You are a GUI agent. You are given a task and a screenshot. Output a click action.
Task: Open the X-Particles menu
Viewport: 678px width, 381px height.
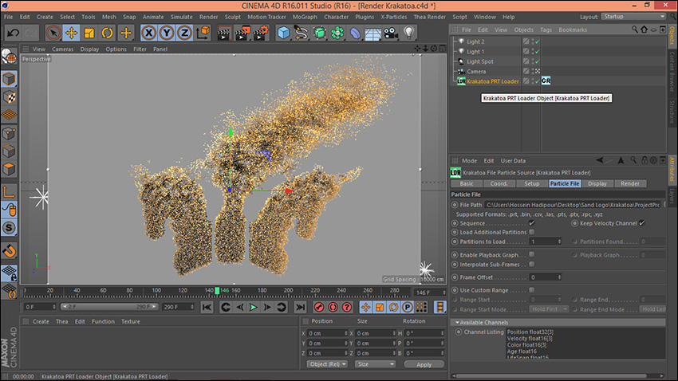[x=393, y=17]
